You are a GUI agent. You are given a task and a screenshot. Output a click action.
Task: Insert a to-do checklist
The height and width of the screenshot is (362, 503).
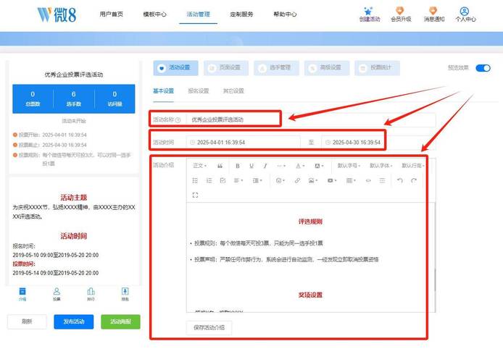[223, 181]
